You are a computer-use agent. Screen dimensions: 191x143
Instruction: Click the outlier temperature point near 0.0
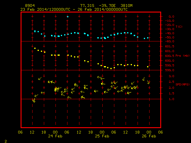[x=68, y=17]
